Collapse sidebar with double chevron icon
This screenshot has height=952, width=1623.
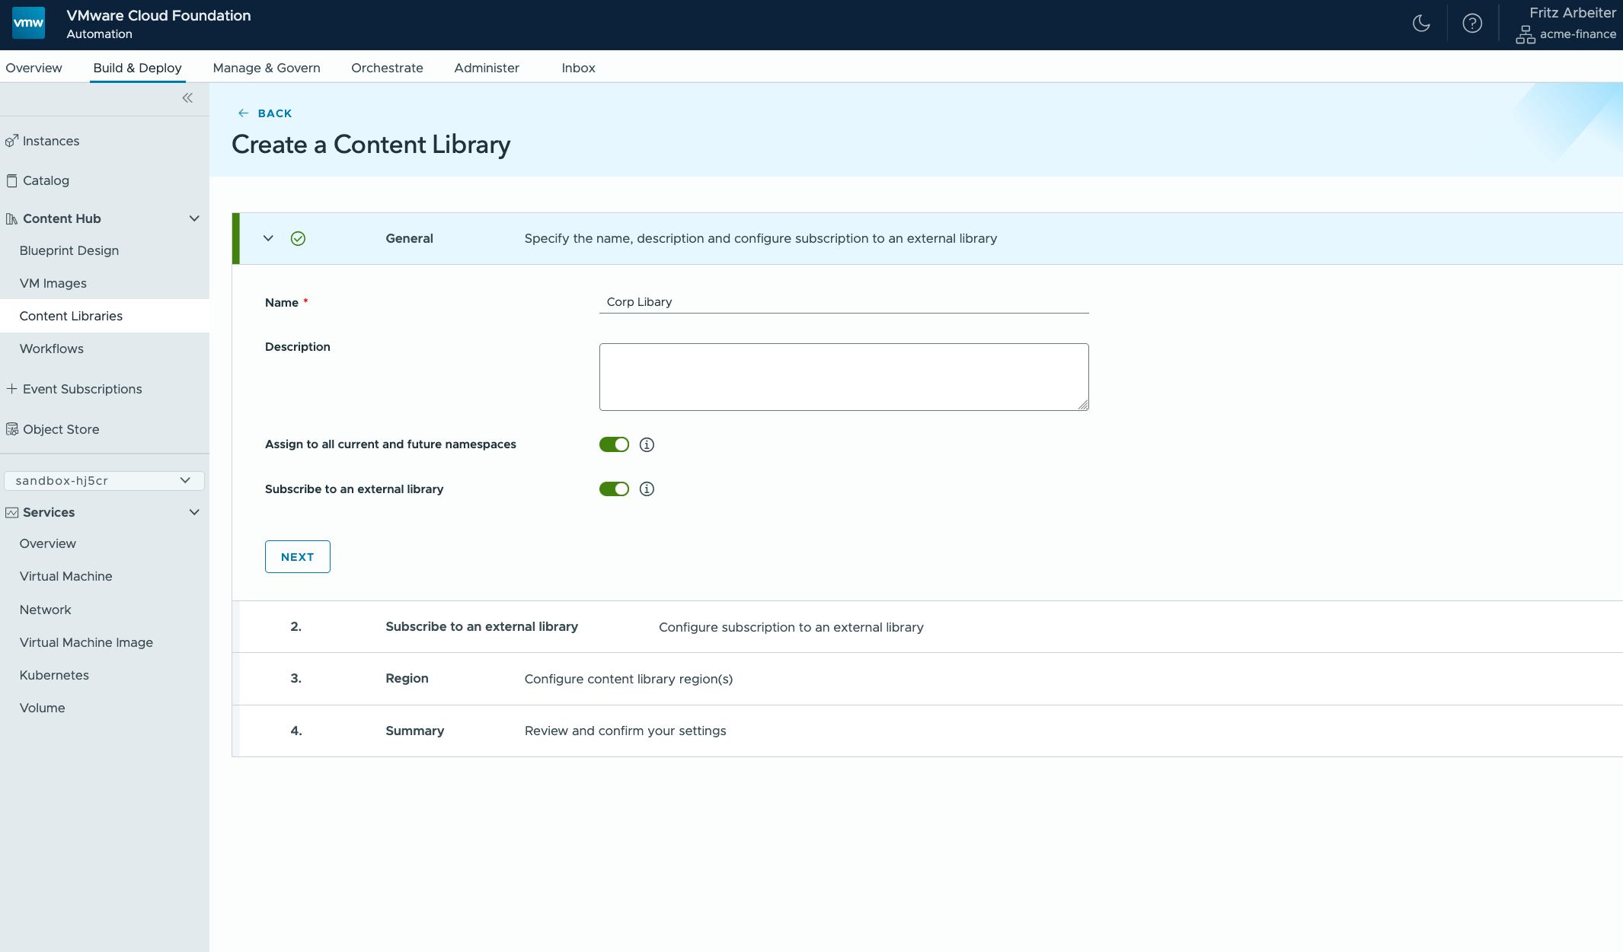coord(187,98)
